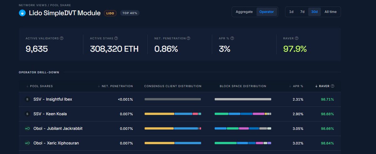Click the <0.001% penetration of Insightful Ibex

pos(125,99)
